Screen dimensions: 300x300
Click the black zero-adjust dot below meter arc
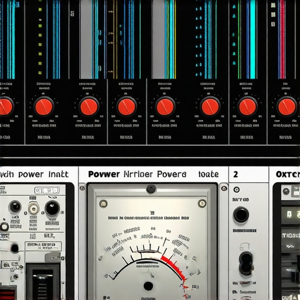coord(148,286)
